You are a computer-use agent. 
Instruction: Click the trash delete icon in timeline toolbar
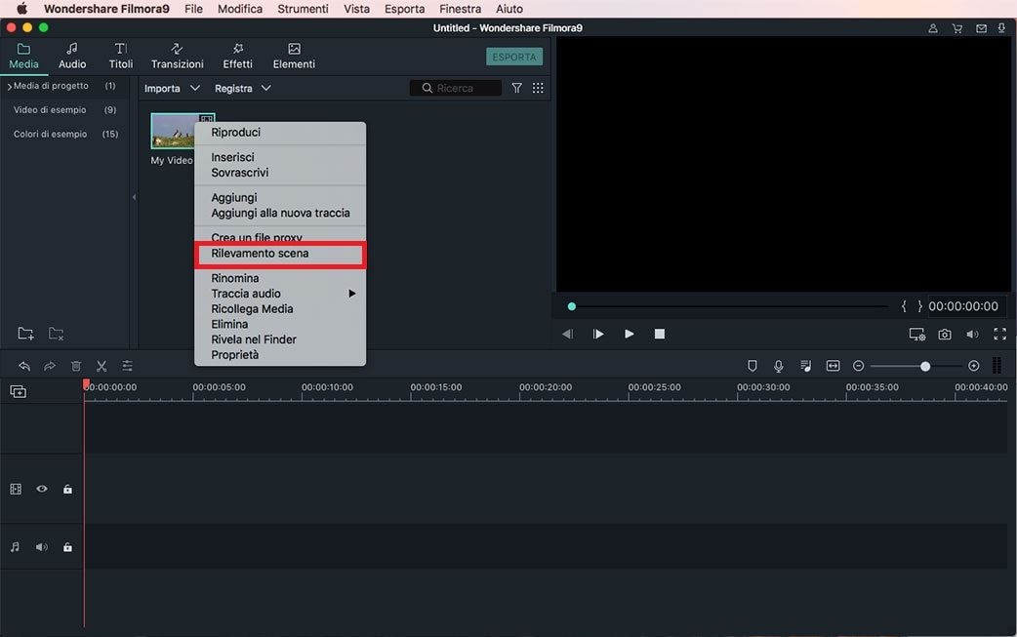(76, 366)
